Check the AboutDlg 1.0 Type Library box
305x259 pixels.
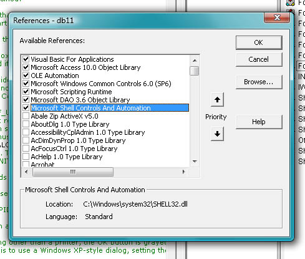pos(26,124)
